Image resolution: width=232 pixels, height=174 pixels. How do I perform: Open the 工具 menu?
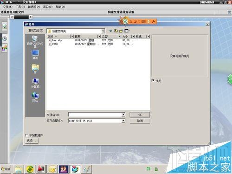[x=20, y=7]
